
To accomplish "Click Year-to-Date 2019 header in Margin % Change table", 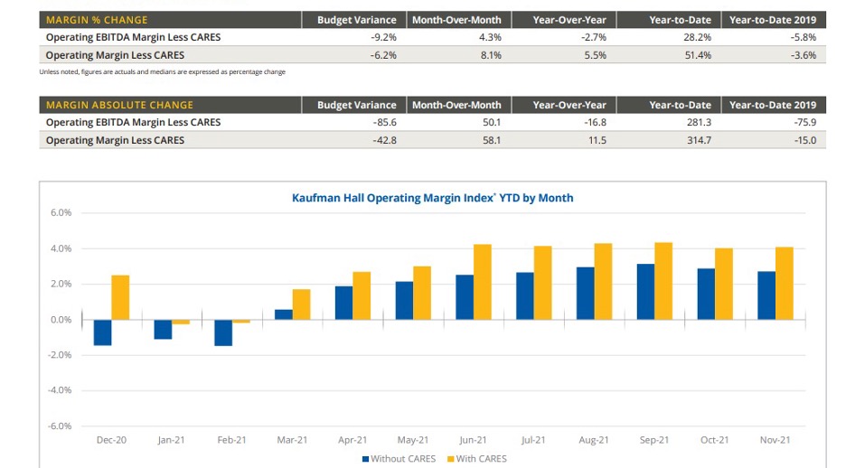I will [773, 20].
